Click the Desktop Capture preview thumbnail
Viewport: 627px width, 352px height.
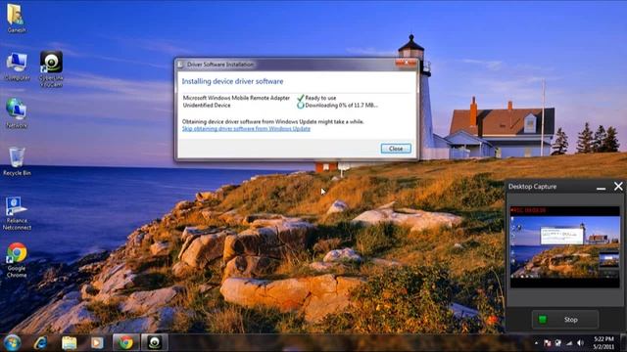click(564, 247)
